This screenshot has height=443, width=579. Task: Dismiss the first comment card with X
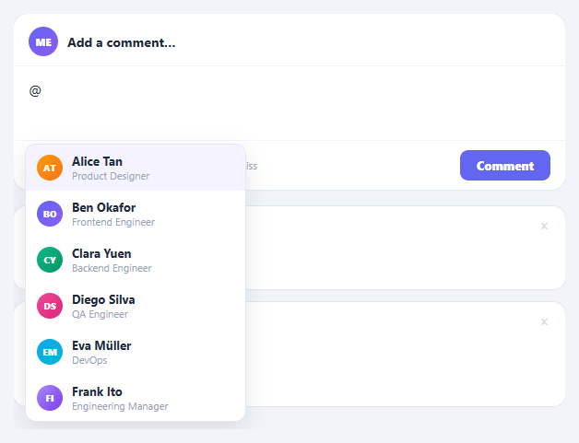click(x=544, y=227)
